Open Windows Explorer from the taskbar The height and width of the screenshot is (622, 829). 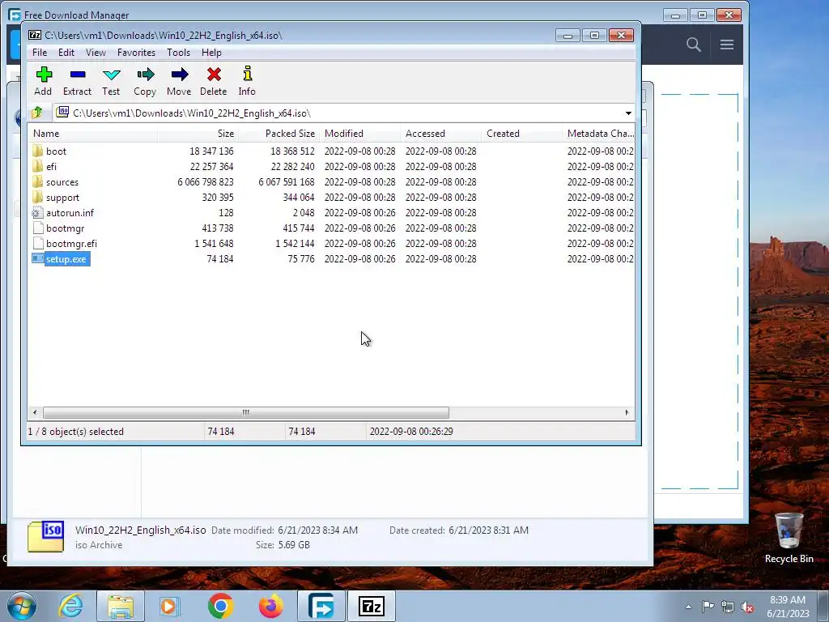(x=121, y=606)
